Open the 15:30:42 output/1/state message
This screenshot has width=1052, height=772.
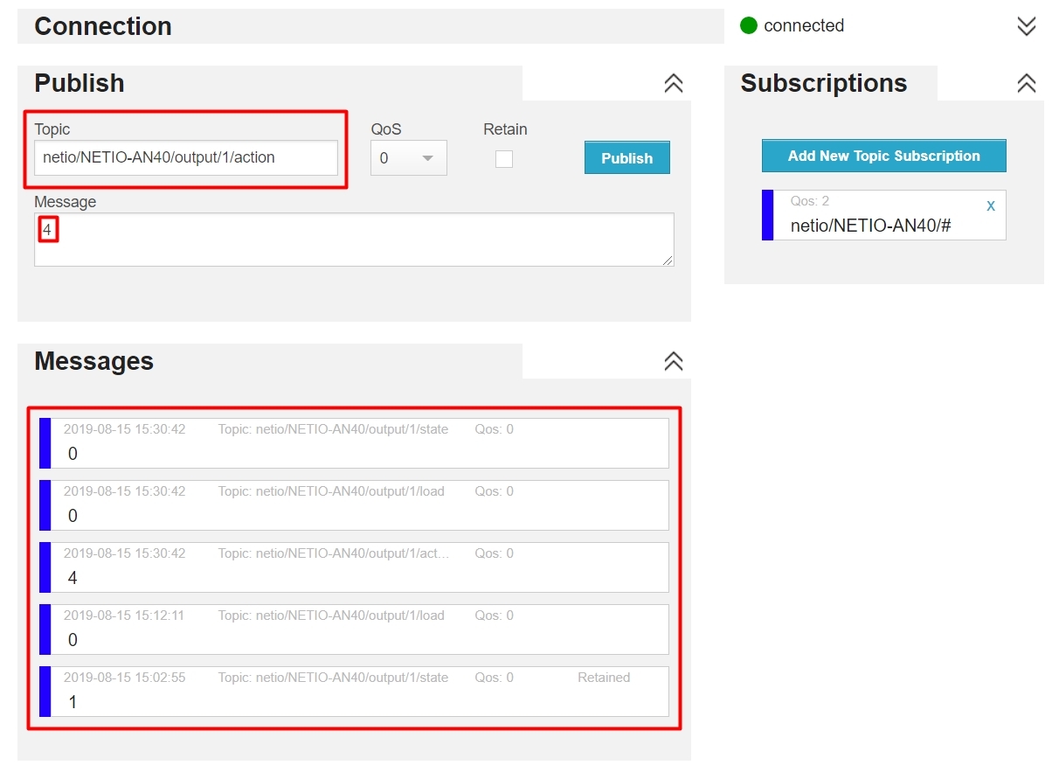354,443
